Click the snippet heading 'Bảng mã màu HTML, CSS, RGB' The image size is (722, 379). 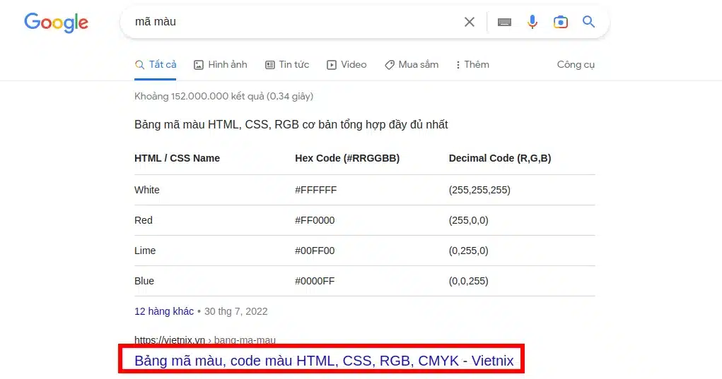[291, 124]
